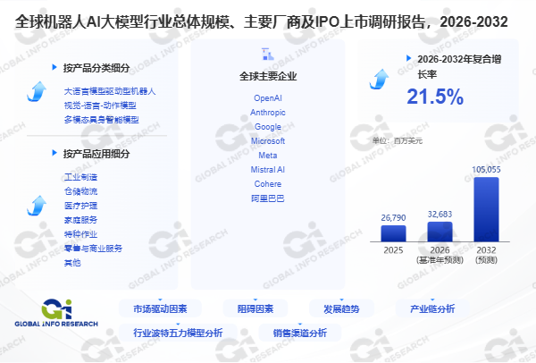Click Microsoft in the company list
The image size is (536, 363).
point(268,141)
